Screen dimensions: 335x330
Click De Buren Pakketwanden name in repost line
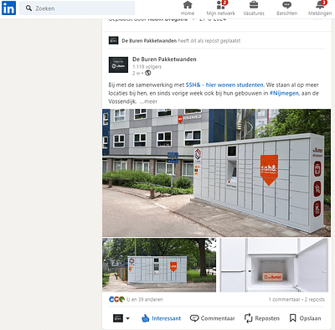[149, 41]
